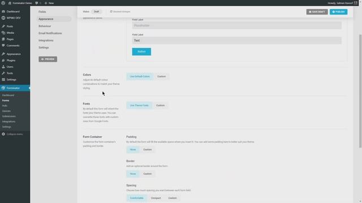Go to Forminator Submissions submenu
This screenshot has width=362, height=203.
click(9, 116)
